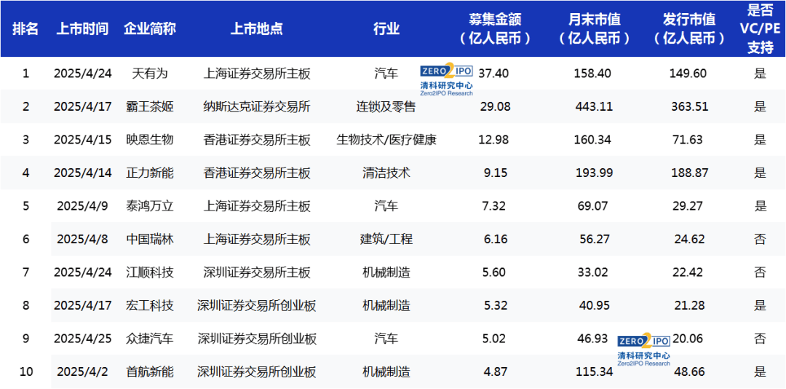Image resolution: width=786 pixels, height=389 pixels.
Task: Click the 生物技术/医疗健康 industry cell
Action: point(386,140)
